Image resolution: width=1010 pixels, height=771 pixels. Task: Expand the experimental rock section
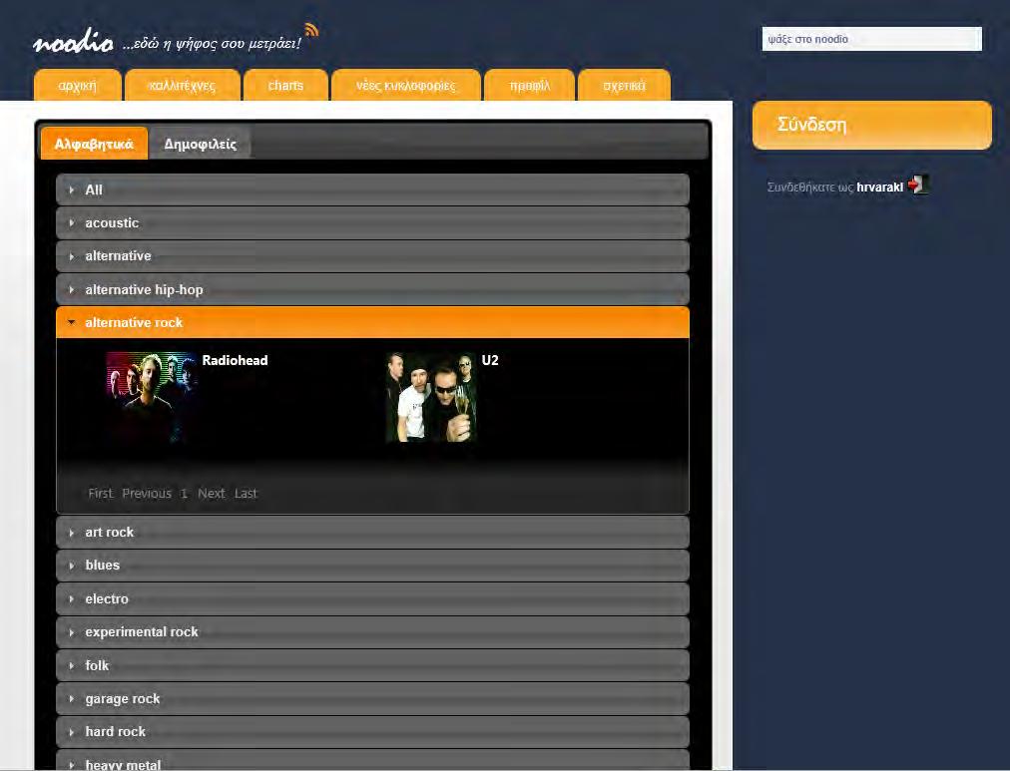372,632
